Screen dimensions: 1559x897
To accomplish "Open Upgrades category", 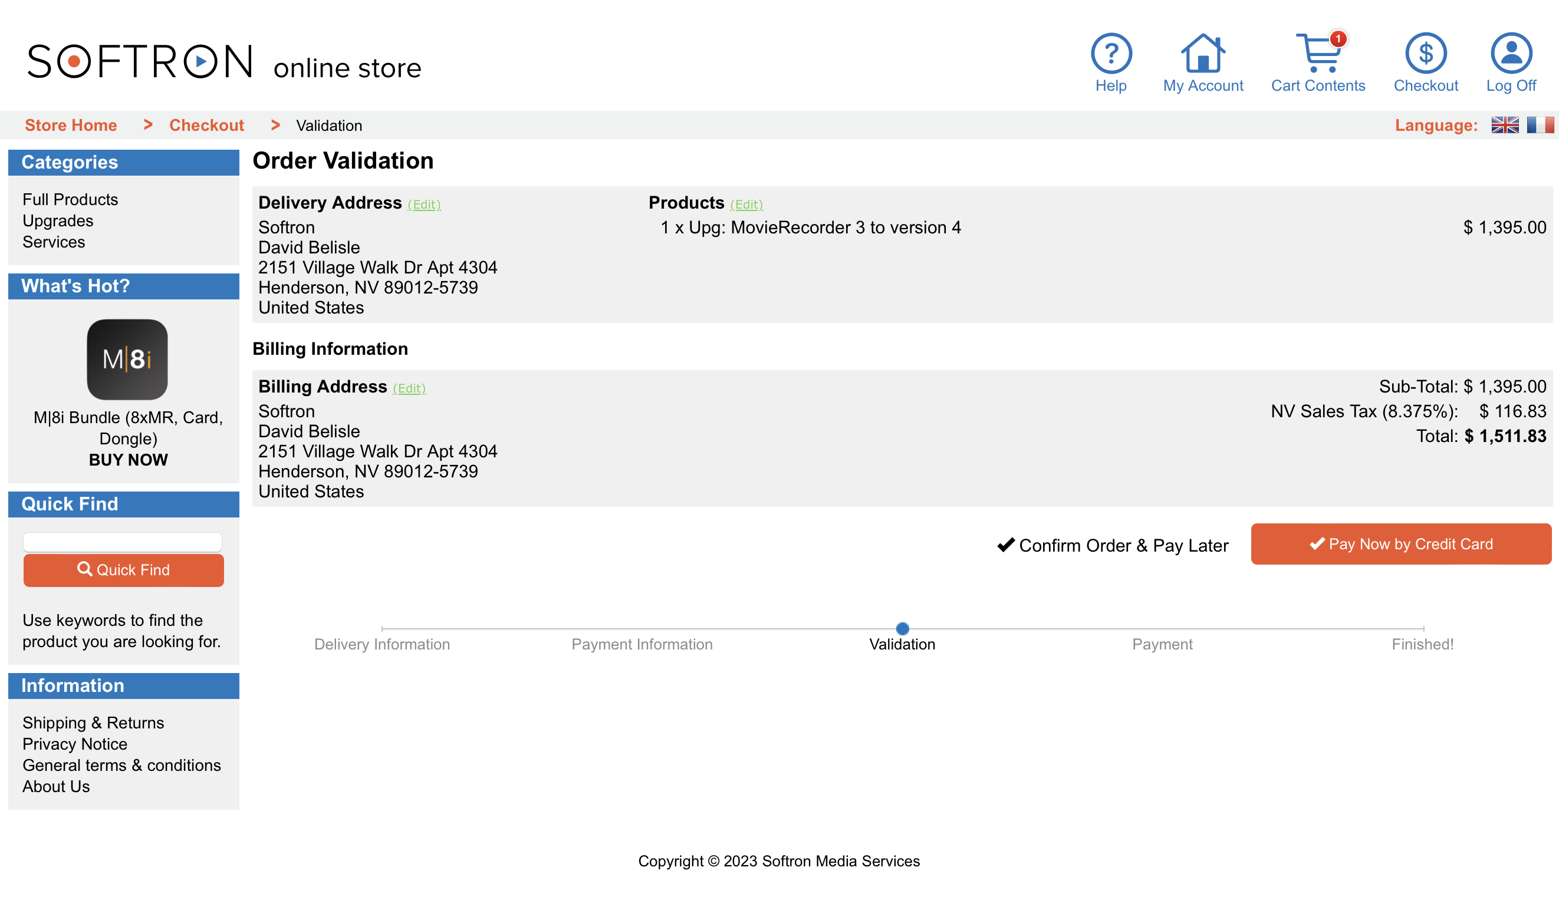I will 58,220.
